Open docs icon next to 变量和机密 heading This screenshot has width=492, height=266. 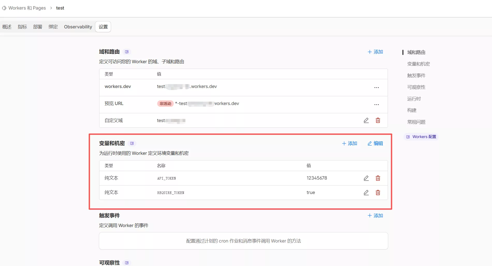click(132, 143)
